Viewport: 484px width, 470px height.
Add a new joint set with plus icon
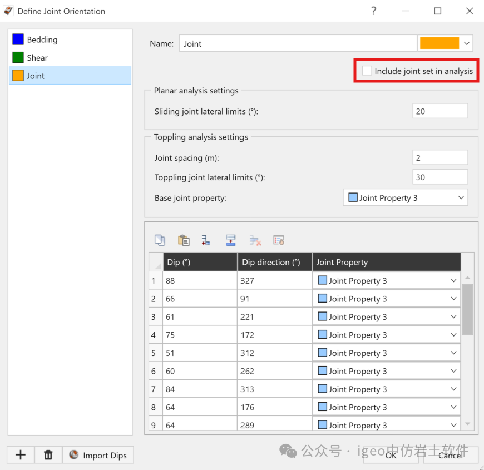(21, 454)
